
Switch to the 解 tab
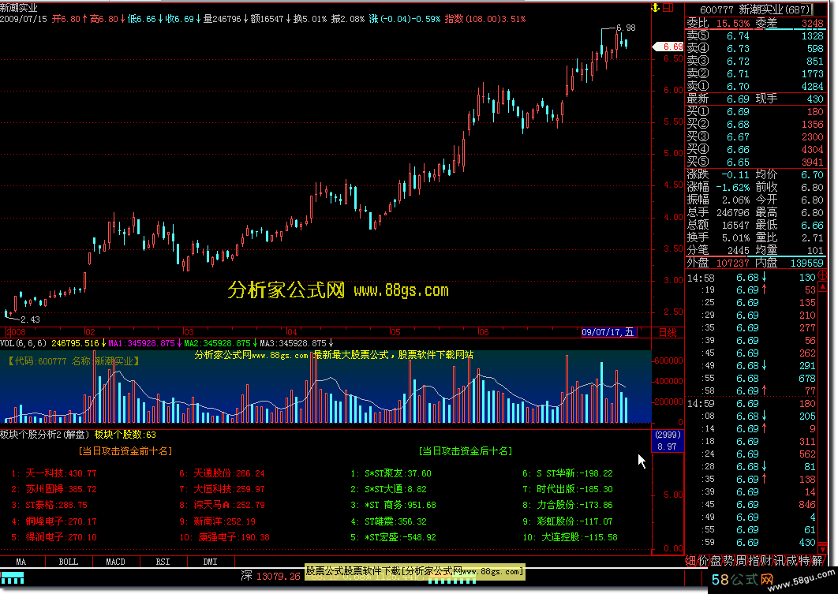pyautogui.click(x=816, y=560)
